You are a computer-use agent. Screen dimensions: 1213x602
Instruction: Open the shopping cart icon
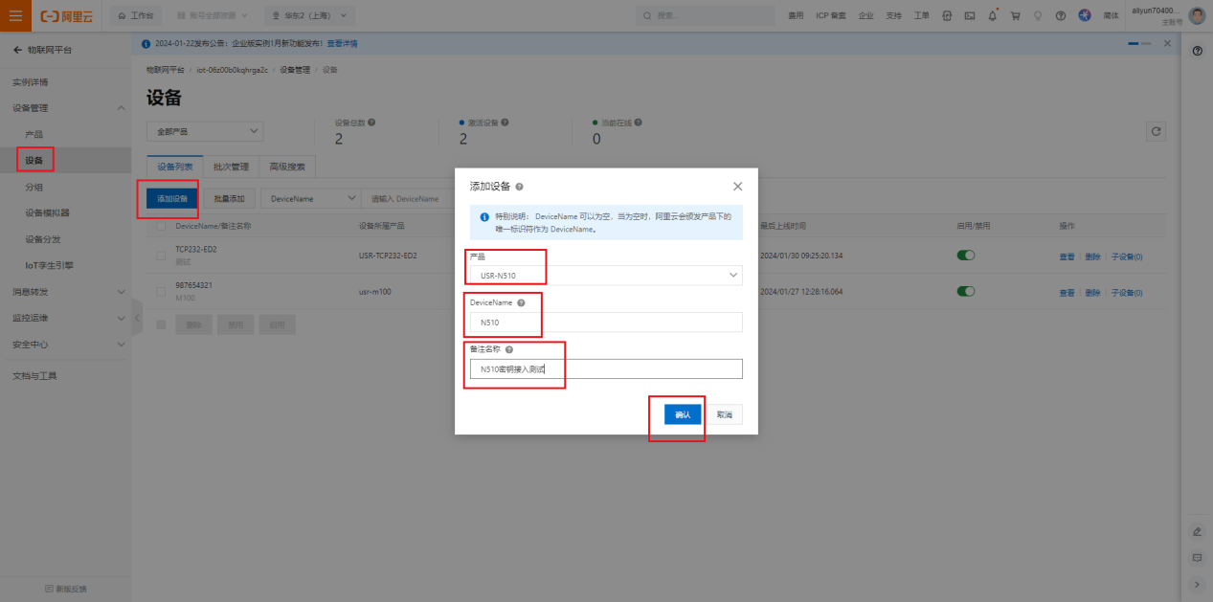[x=1015, y=15]
